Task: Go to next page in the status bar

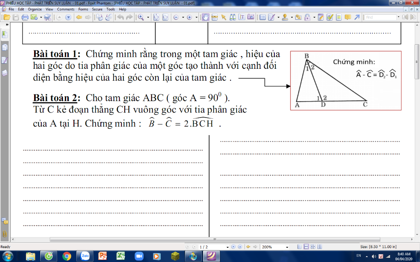Action: point(233,247)
